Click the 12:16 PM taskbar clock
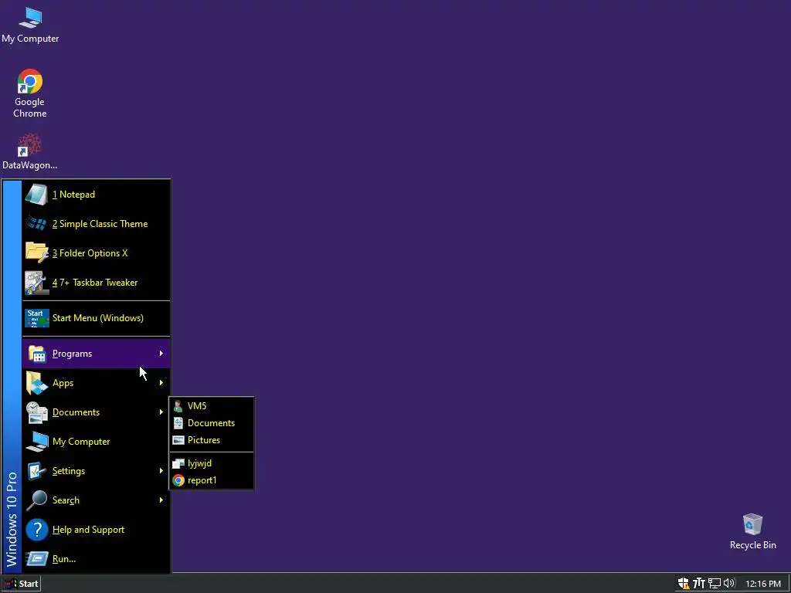This screenshot has width=791, height=593. pos(762,584)
